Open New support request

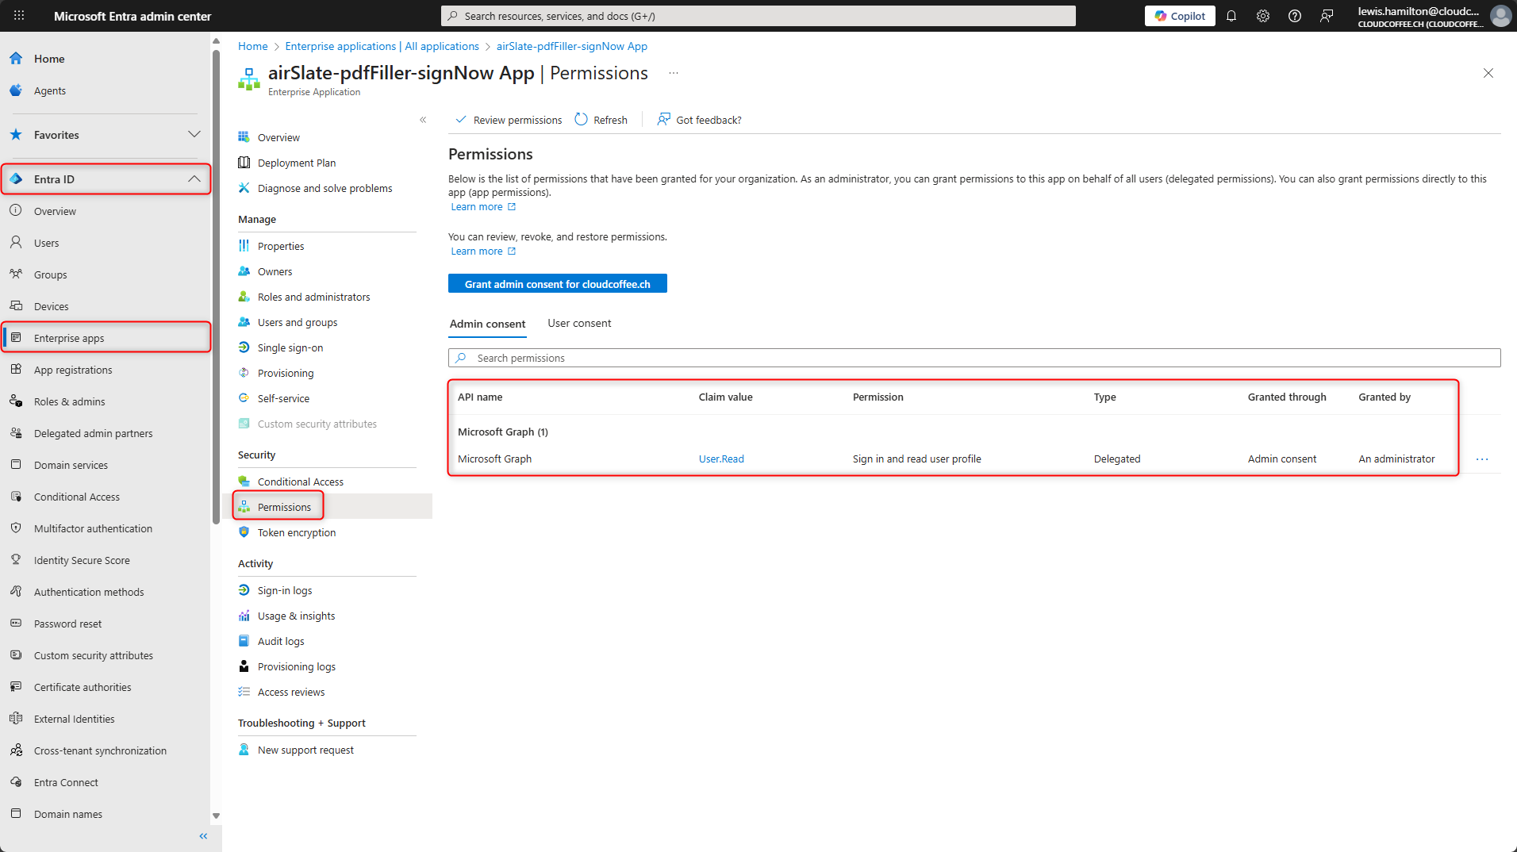click(305, 750)
